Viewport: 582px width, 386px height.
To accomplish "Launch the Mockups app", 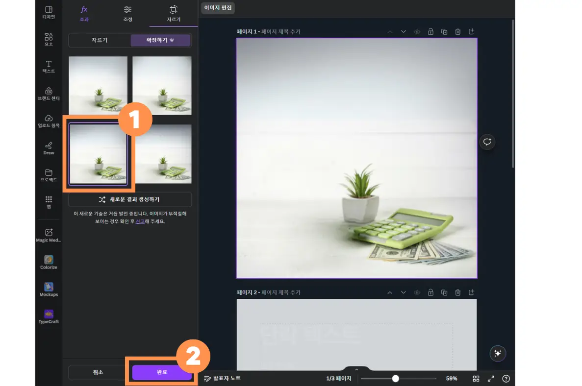I will (49, 289).
